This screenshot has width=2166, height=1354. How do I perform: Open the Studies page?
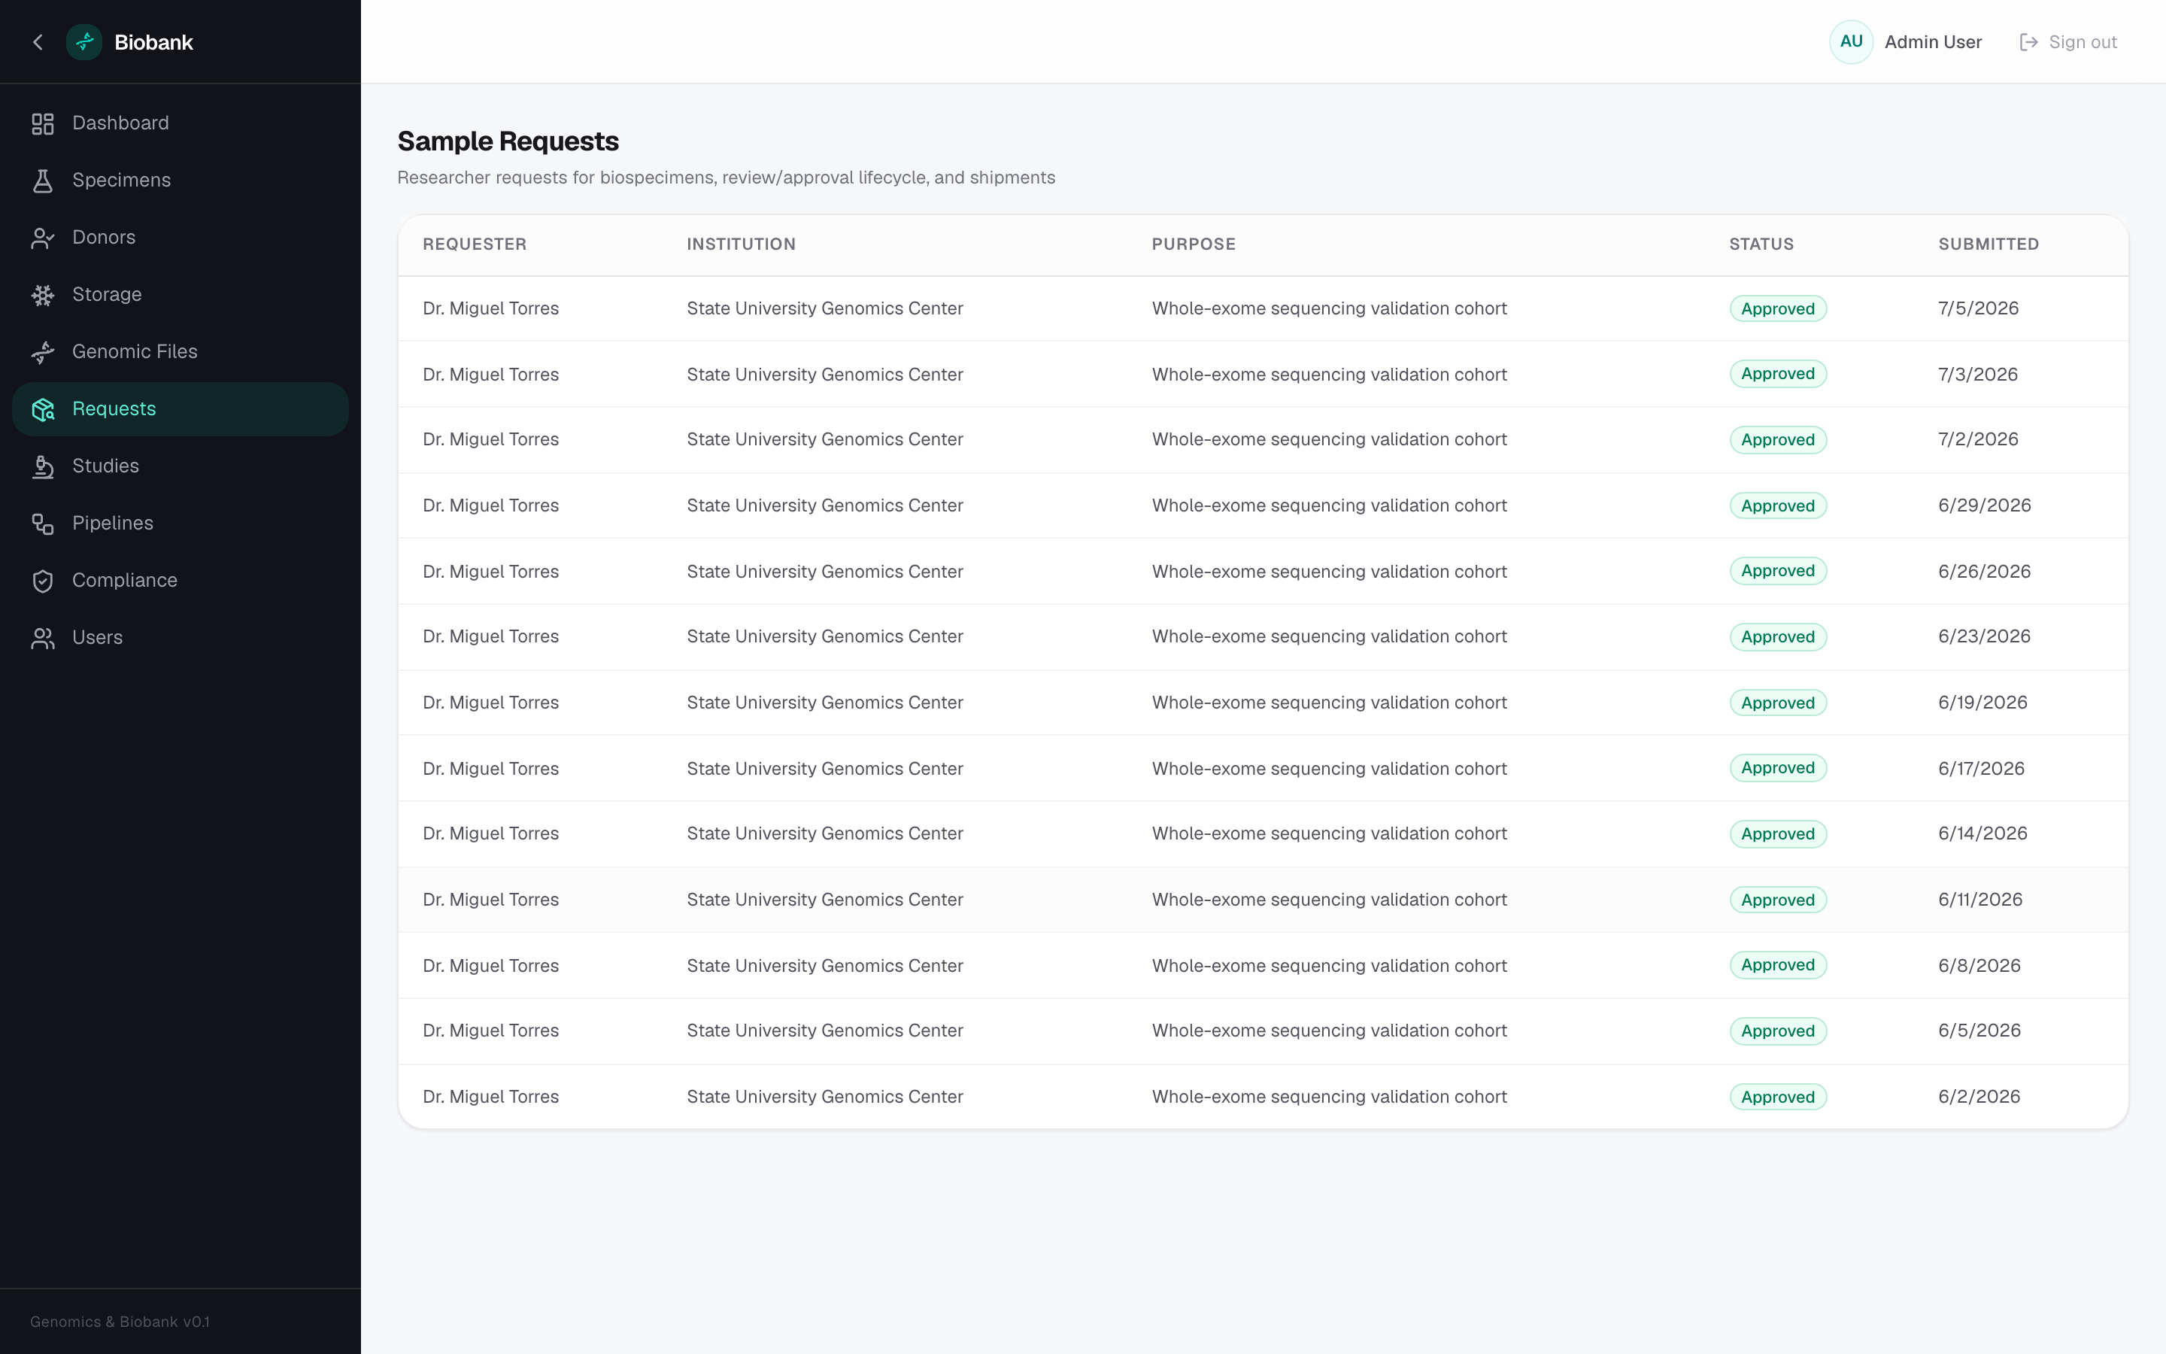point(180,466)
